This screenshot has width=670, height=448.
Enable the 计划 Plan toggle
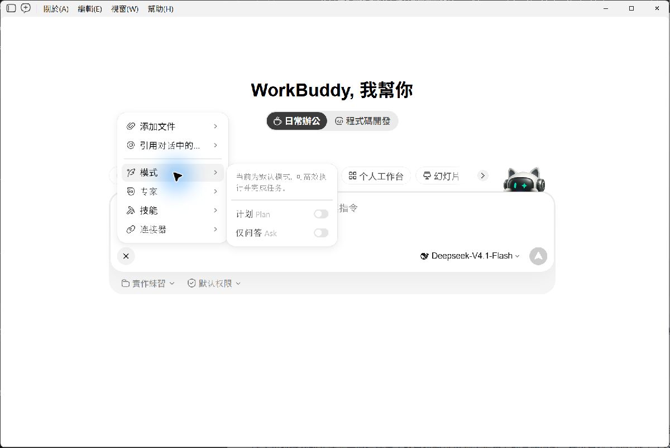pos(321,214)
